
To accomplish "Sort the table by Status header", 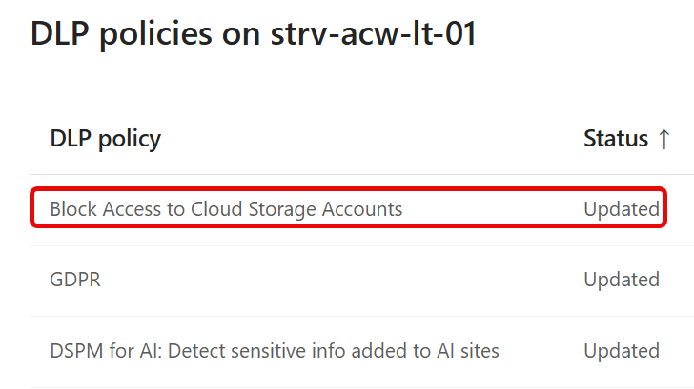I will [615, 139].
